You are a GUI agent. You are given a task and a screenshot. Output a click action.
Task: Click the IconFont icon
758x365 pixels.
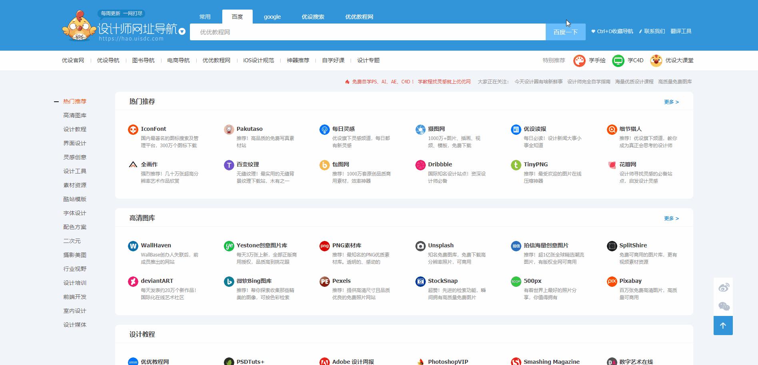[x=133, y=129]
